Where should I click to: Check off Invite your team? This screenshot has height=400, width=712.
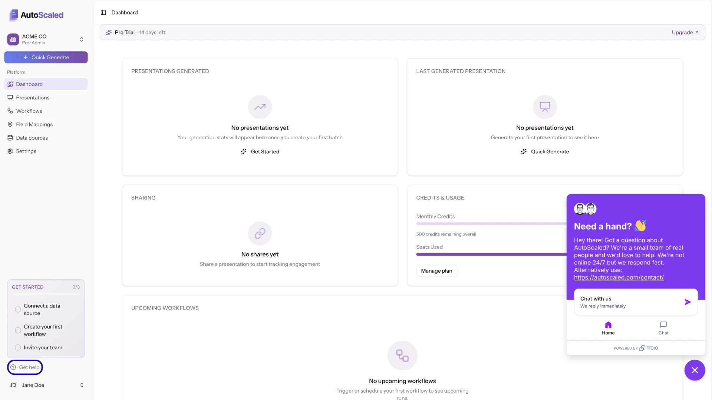[18, 347]
